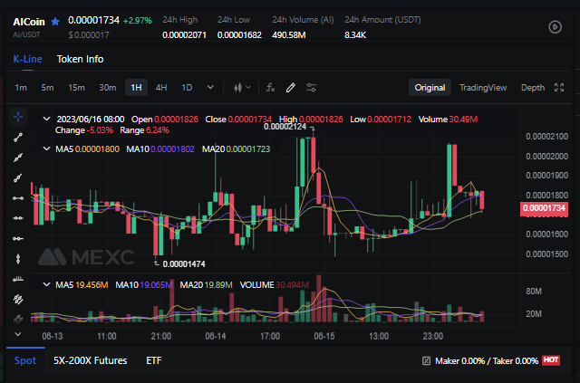
Task: Open the Spot trading tab
Action: tap(25, 361)
